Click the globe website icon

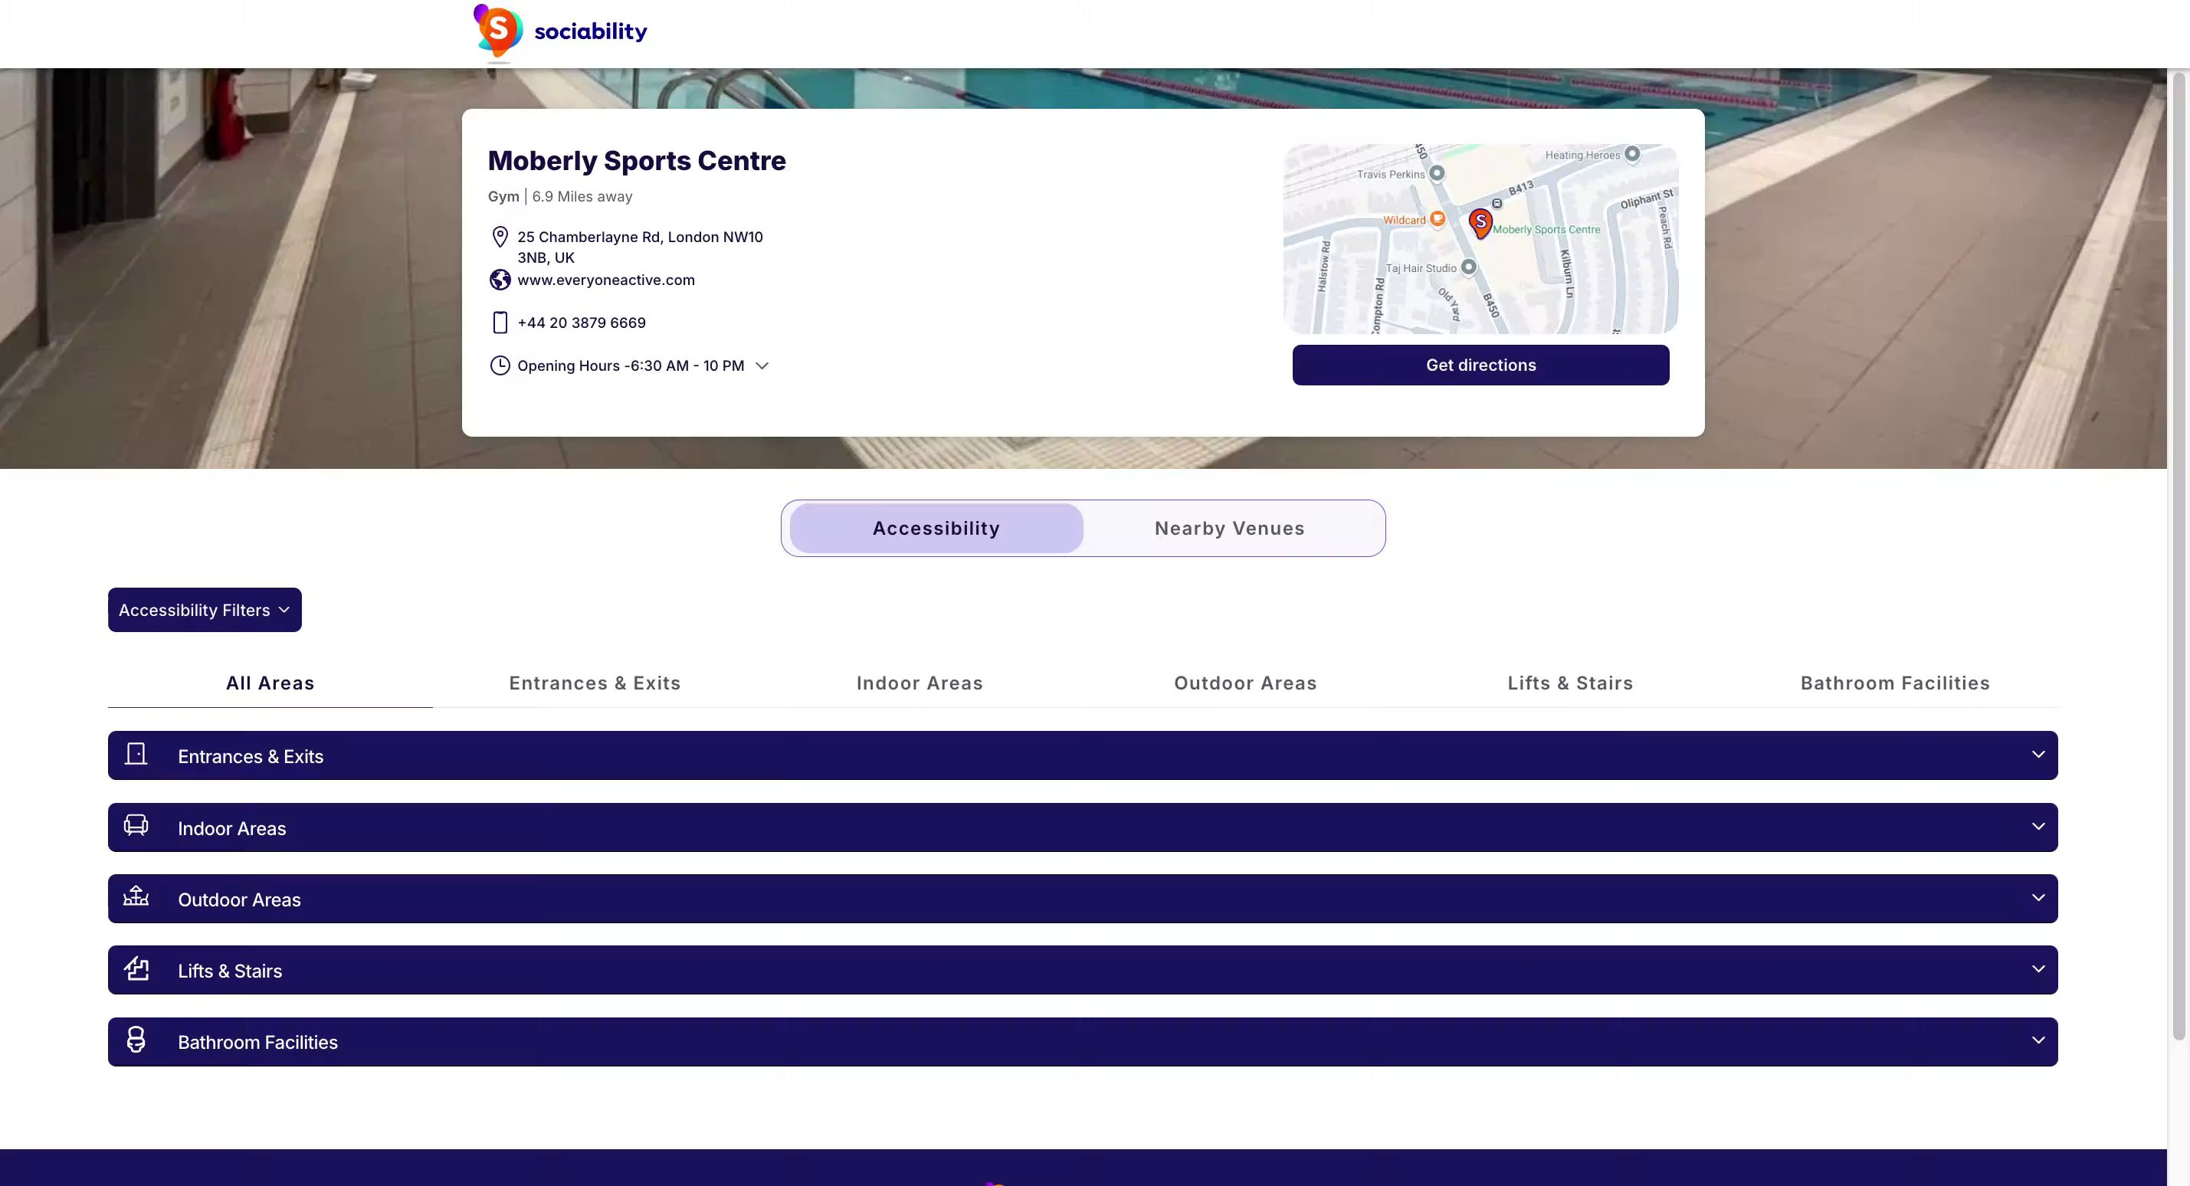click(x=500, y=280)
